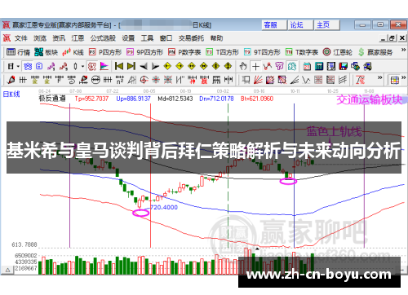The width and height of the screenshot is (408, 295).
Task: Expand the top toolbar overflow chevron
Action: 403,50
